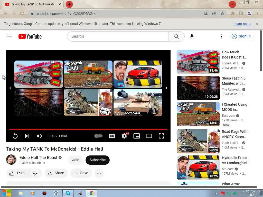Like the video with 161K likes
Image resolution: width=263 pixels, height=197 pixels.
coord(17,173)
